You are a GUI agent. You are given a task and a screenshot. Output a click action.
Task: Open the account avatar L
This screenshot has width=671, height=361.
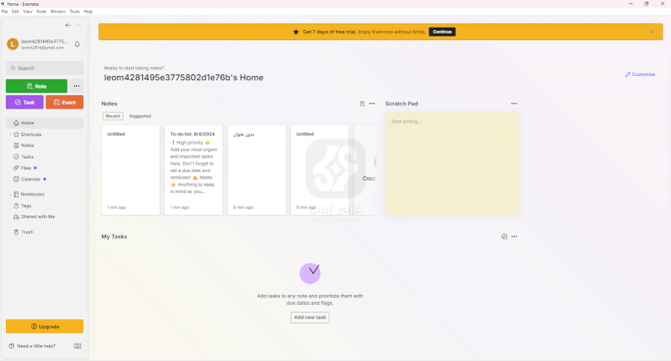pos(13,44)
